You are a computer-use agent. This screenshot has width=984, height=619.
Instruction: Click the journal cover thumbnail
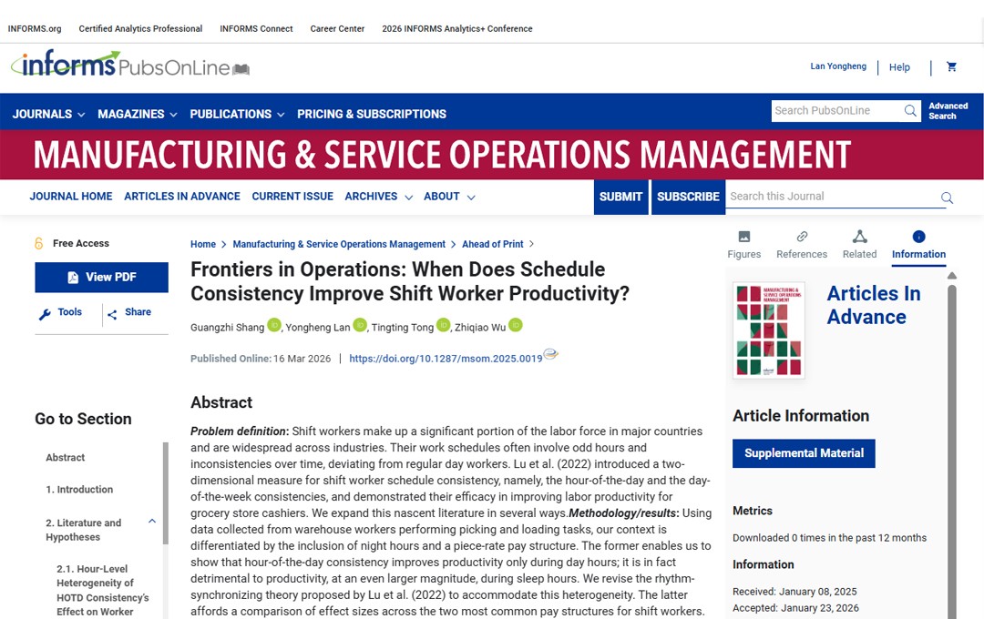[x=769, y=330]
